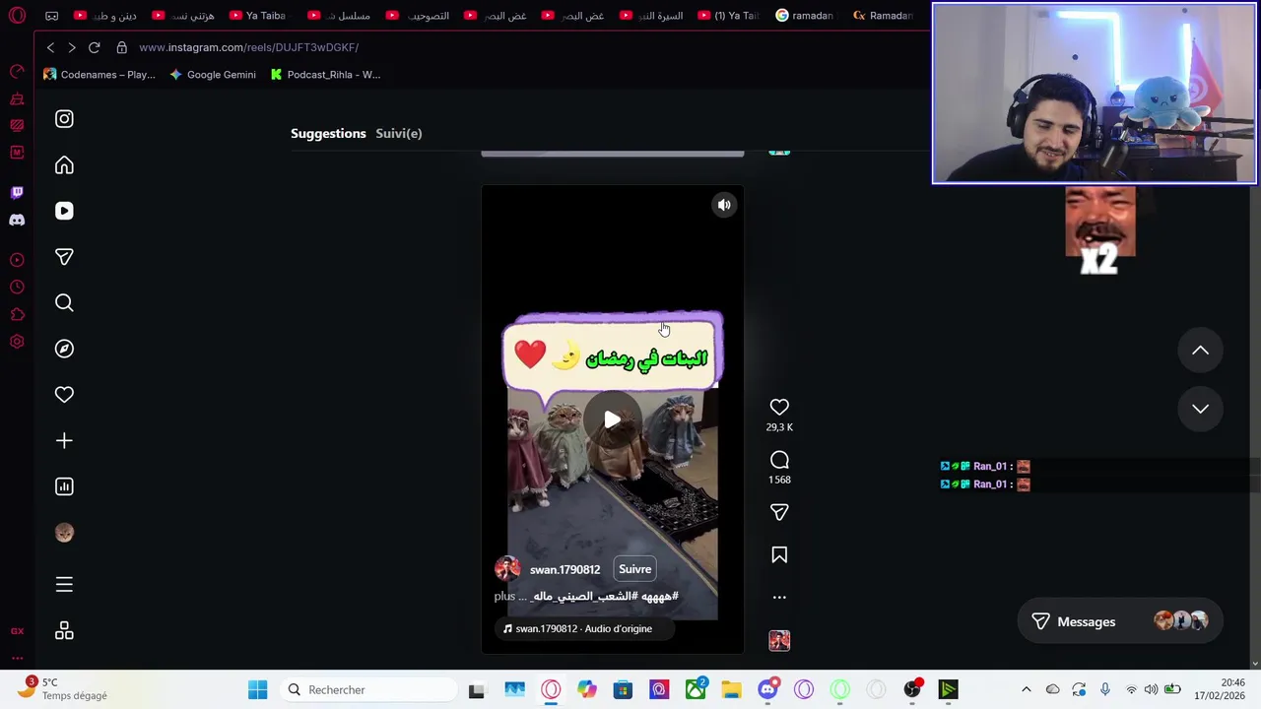The width and height of the screenshot is (1261, 709).
Task: Open Notifications heart in the sidebar
Action: point(64,395)
